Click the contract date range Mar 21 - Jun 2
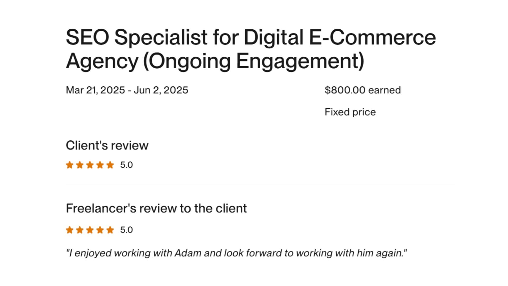 [x=127, y=90]
